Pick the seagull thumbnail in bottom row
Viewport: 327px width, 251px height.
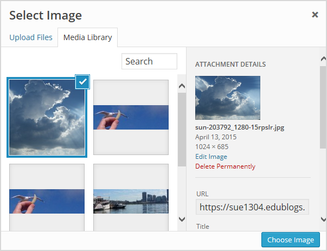(47, 197)
